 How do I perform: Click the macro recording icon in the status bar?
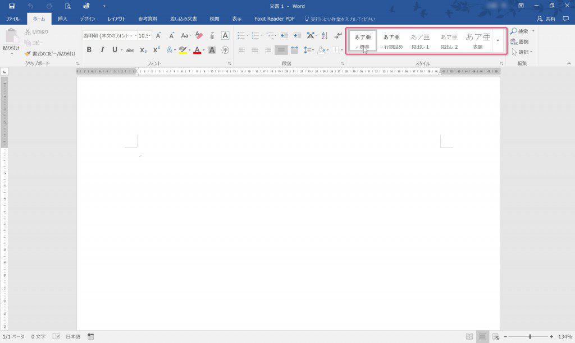(x=90, y=336)
